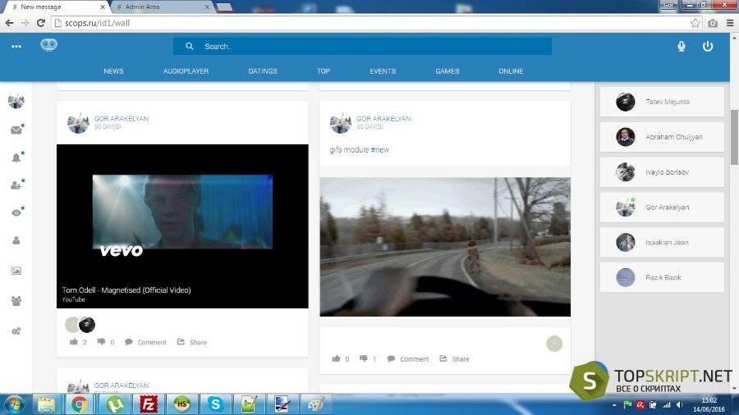This screenshot has height=415, width=739.
Task: Like the gifs module post
Action: pos(336,358)
